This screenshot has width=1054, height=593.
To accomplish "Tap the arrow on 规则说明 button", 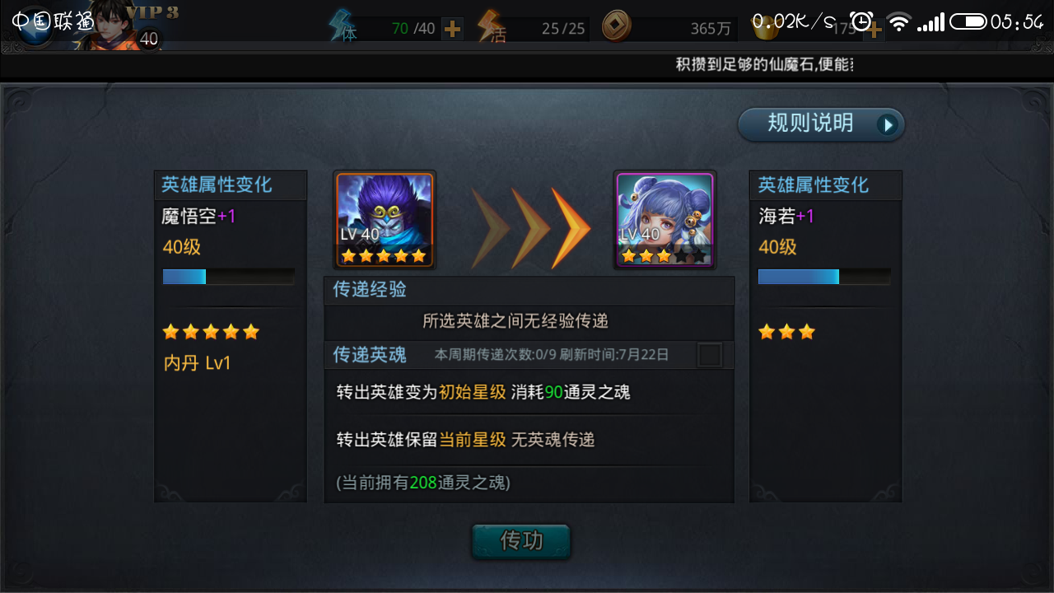I will (887, 124).
